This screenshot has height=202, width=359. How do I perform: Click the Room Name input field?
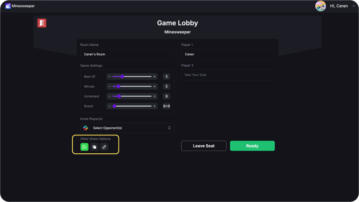(127, 54)
